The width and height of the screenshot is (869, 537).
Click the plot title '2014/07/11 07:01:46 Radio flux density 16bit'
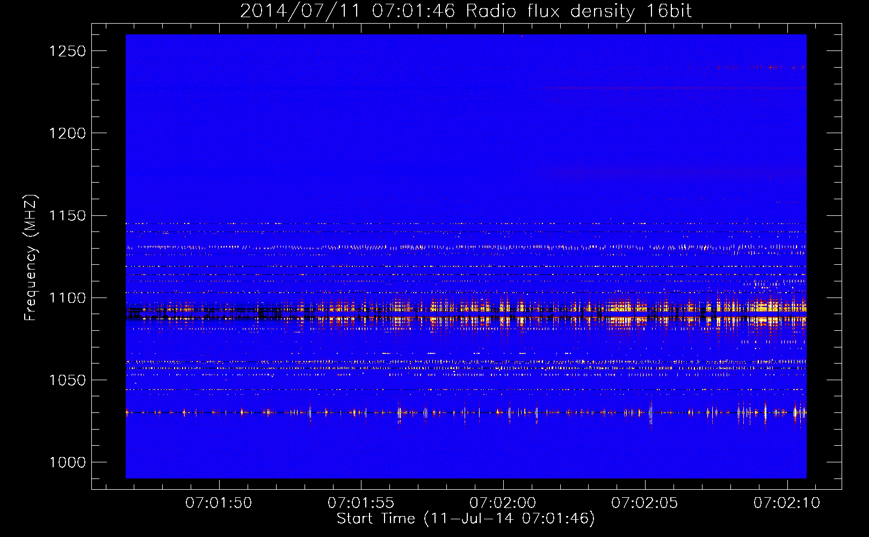click(466, 11)
